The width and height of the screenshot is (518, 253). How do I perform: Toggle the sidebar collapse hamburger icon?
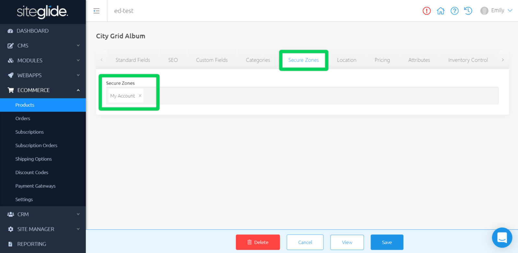(96, 11)
